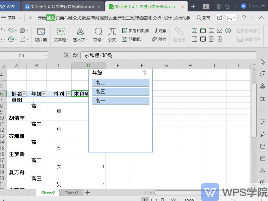Open the table grid sidebar icon
The height and width of the screenshot is (201, 268).
pyautogui.click(x=263, y=98)
